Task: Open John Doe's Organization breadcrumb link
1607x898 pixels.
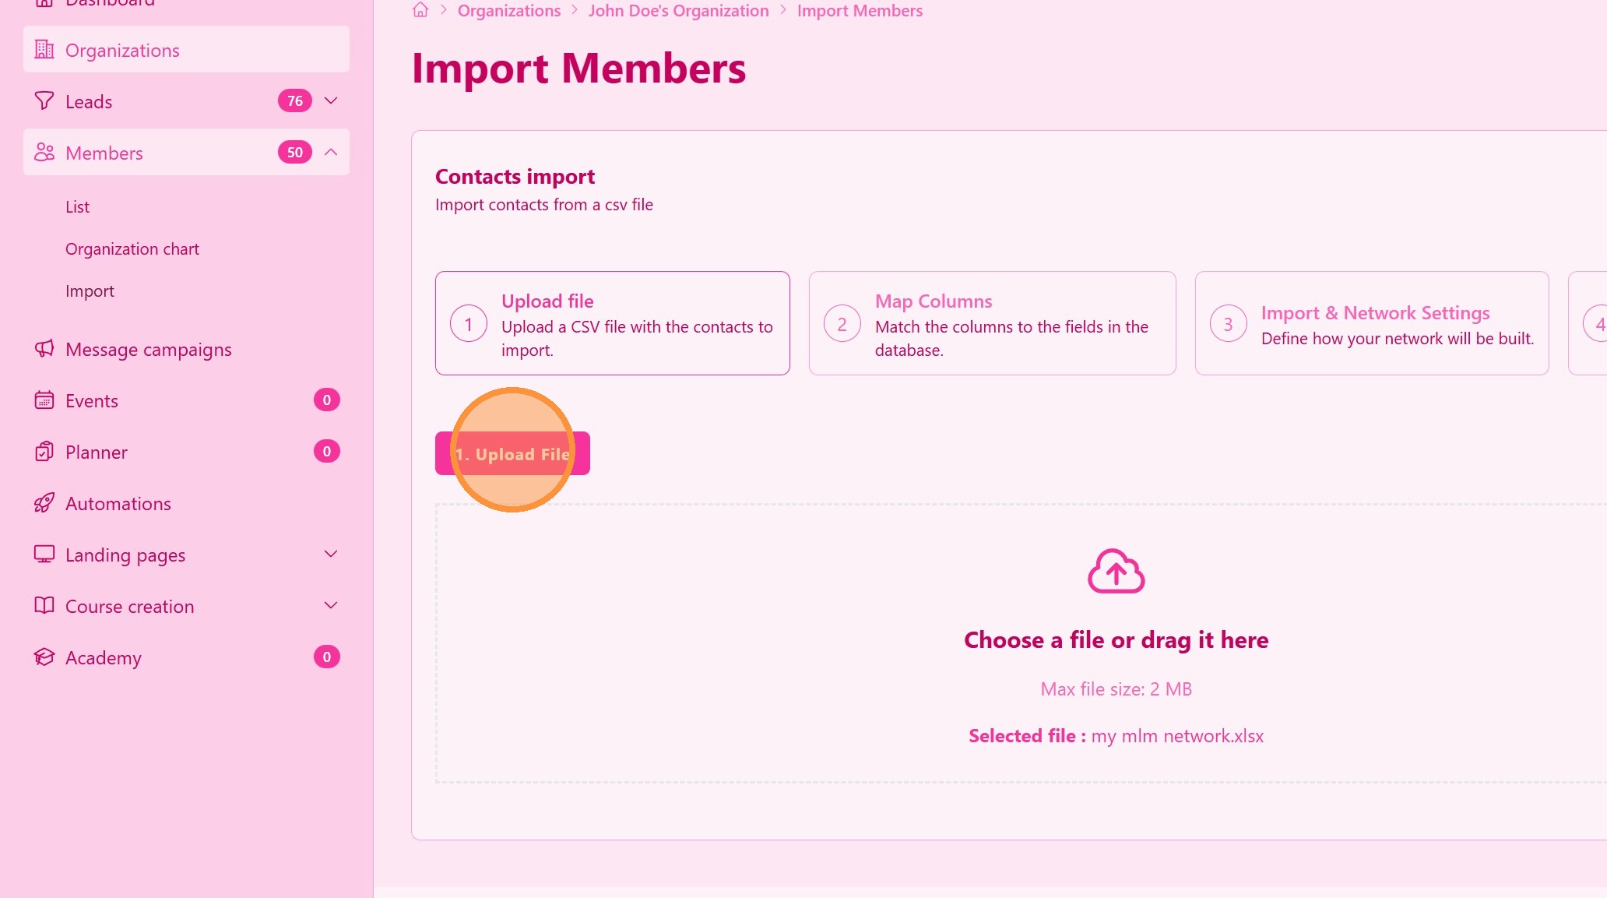Action: click(x=678, y=11)
